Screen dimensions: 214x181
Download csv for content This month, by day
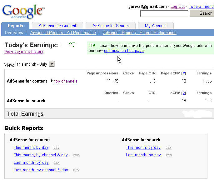(x=56, y=148)
